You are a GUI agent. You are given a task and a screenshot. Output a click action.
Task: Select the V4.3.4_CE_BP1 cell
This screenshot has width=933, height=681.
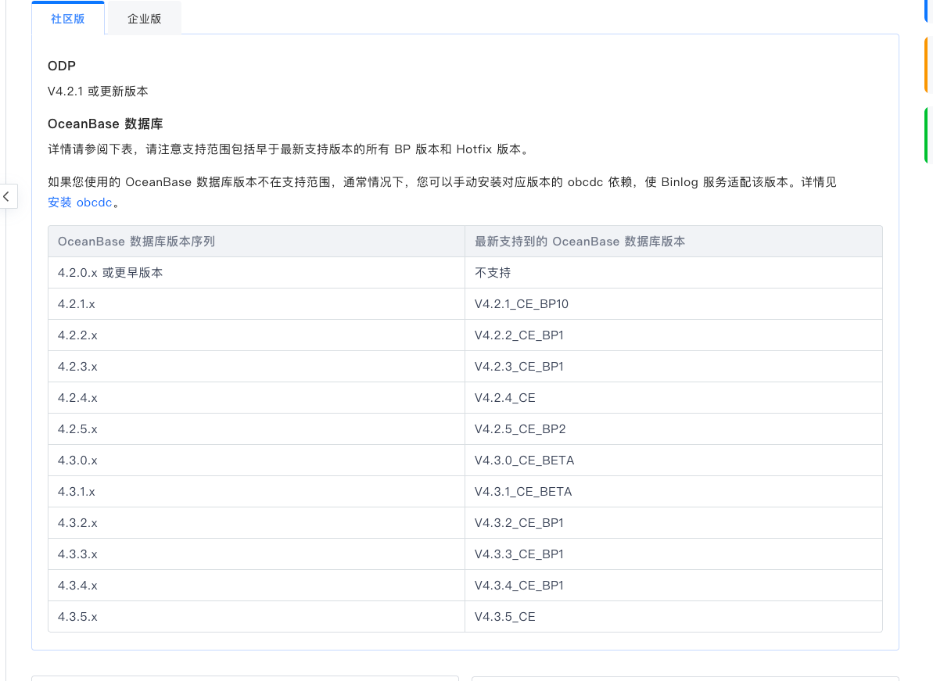pyautogui.click(x=673, y=586)
